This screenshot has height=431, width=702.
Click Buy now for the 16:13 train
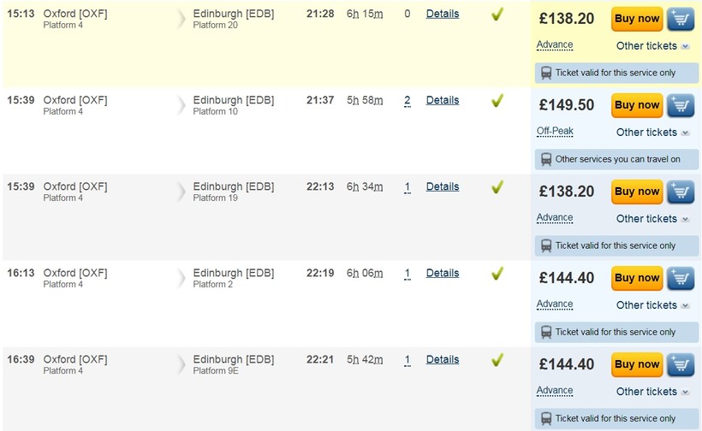[637, 278]
